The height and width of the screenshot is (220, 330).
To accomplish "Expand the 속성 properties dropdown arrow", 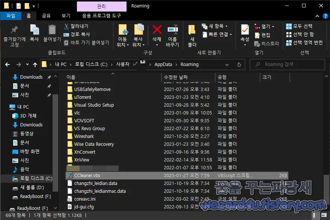I will (x=245, y=45).
